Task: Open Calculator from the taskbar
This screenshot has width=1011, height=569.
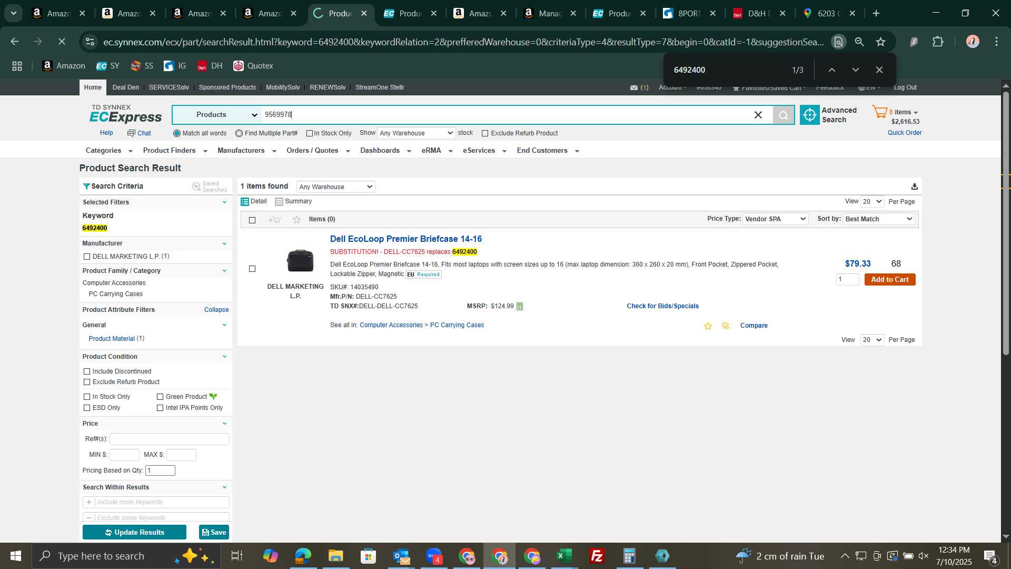Action: [x=629, y=556]
